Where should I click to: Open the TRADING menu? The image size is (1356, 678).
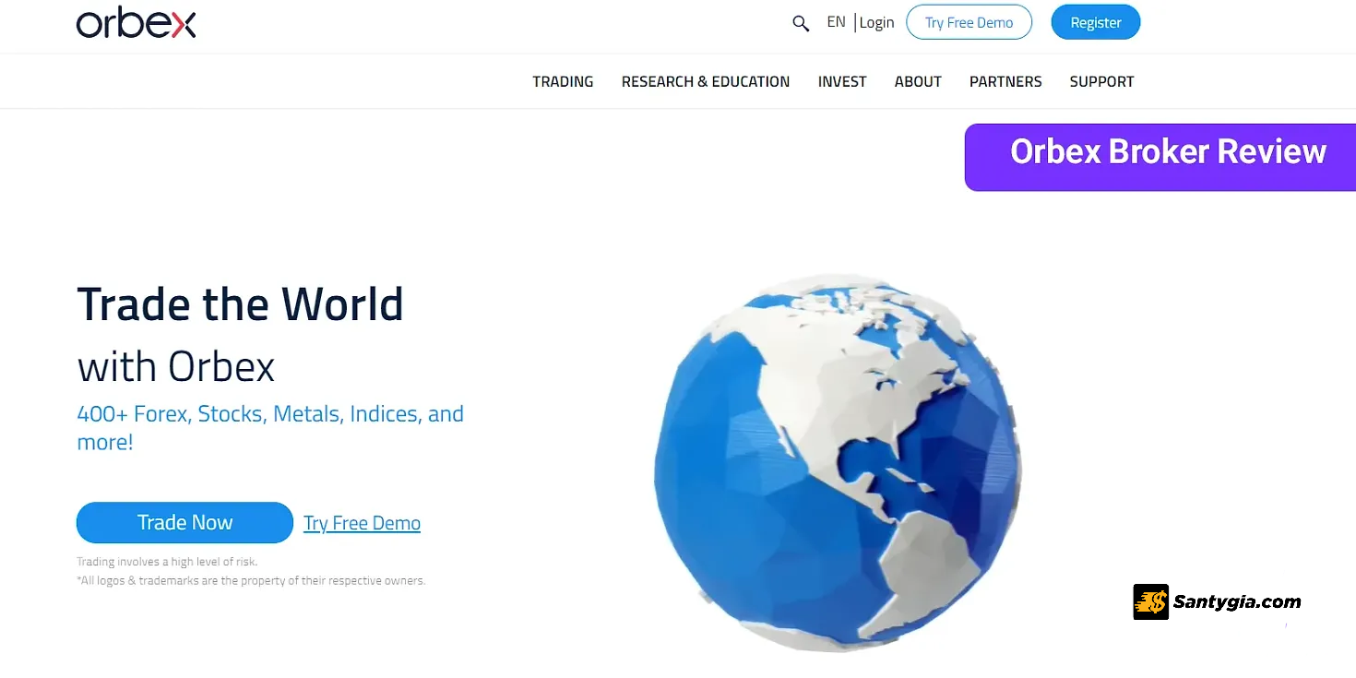(563, 81)
